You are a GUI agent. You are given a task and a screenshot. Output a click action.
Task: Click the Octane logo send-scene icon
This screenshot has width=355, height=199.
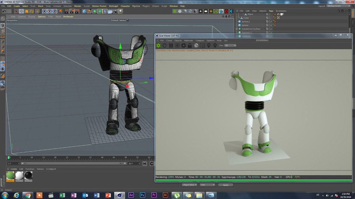pyautogui.click(x=158, y=45)
